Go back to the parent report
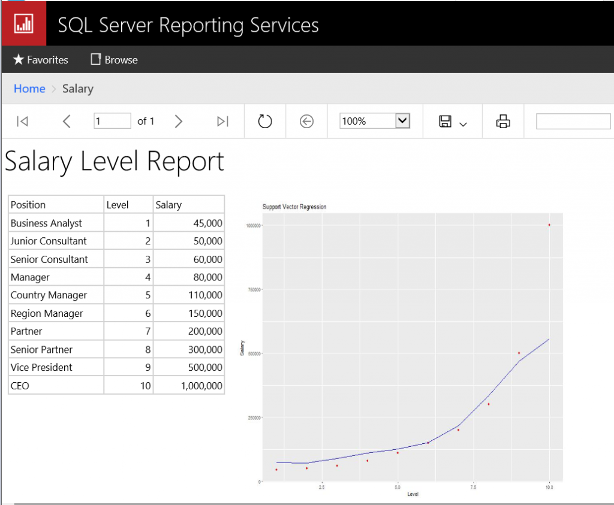The height and width of the screenshot is (505, 614). point(306,121)
